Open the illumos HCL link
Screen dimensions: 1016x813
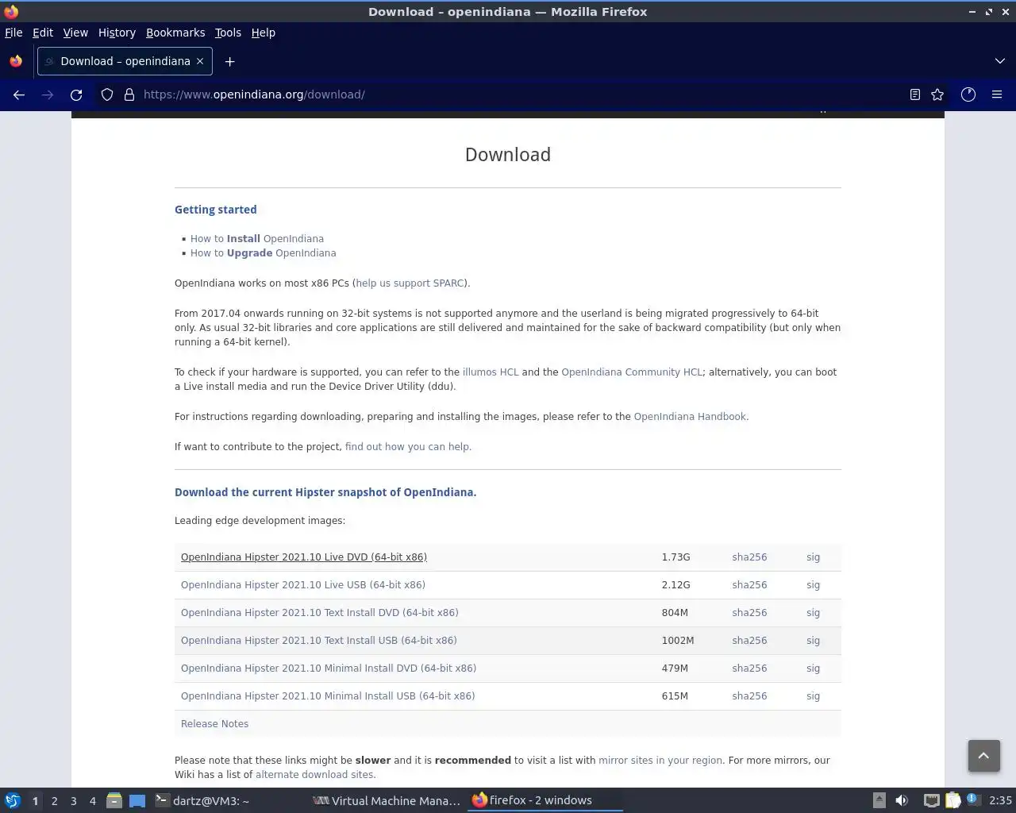coord(491,372)
